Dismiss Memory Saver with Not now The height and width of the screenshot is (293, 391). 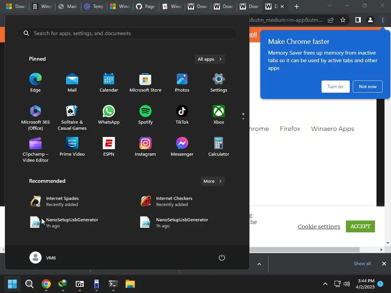(368, 87)
